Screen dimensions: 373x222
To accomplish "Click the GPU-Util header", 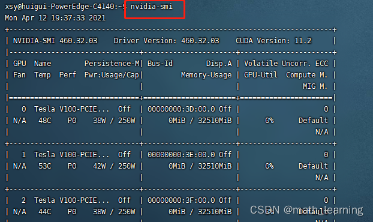I will [261, 75].
